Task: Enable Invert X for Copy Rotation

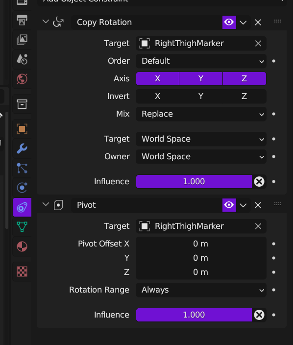Action: tap(157, 96)
